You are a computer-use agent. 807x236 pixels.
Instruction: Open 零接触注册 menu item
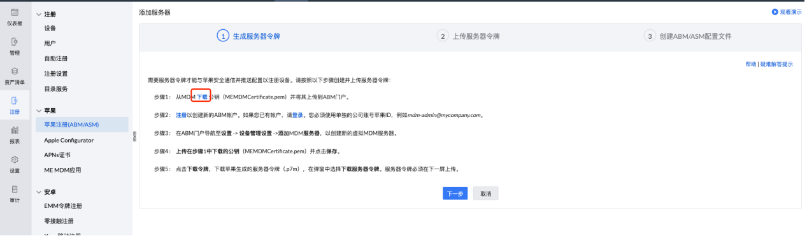(x=59, y=221)
